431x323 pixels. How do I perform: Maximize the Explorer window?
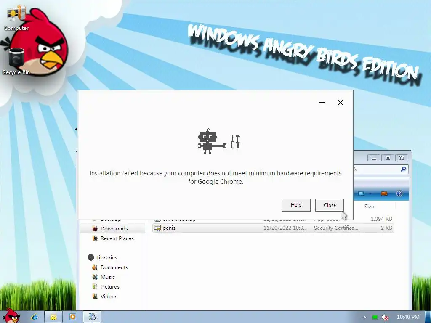388,158
